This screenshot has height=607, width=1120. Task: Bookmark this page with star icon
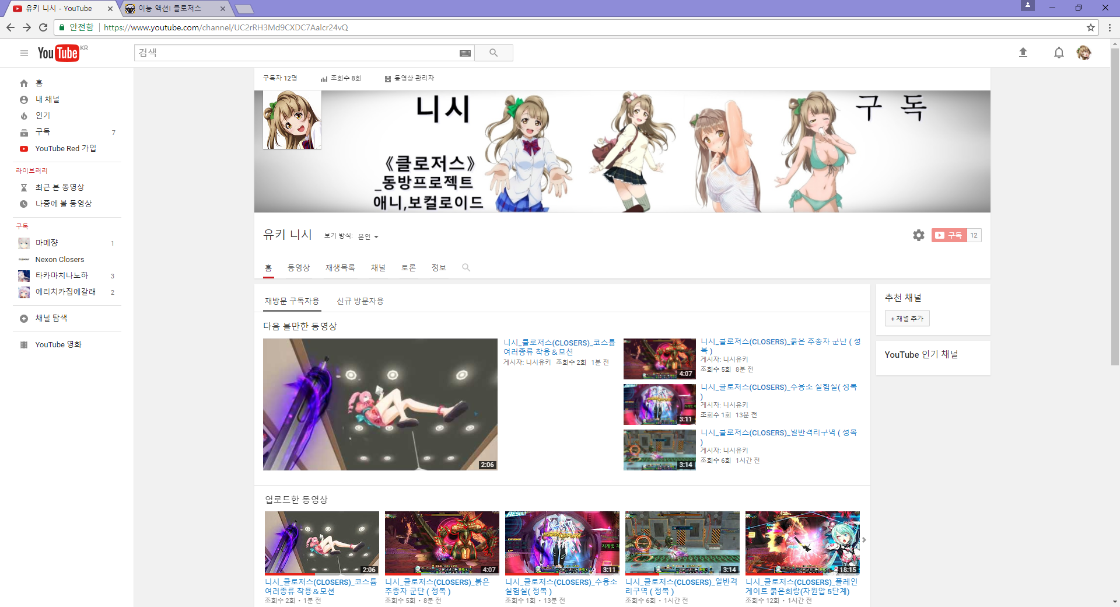(1090, 27)
